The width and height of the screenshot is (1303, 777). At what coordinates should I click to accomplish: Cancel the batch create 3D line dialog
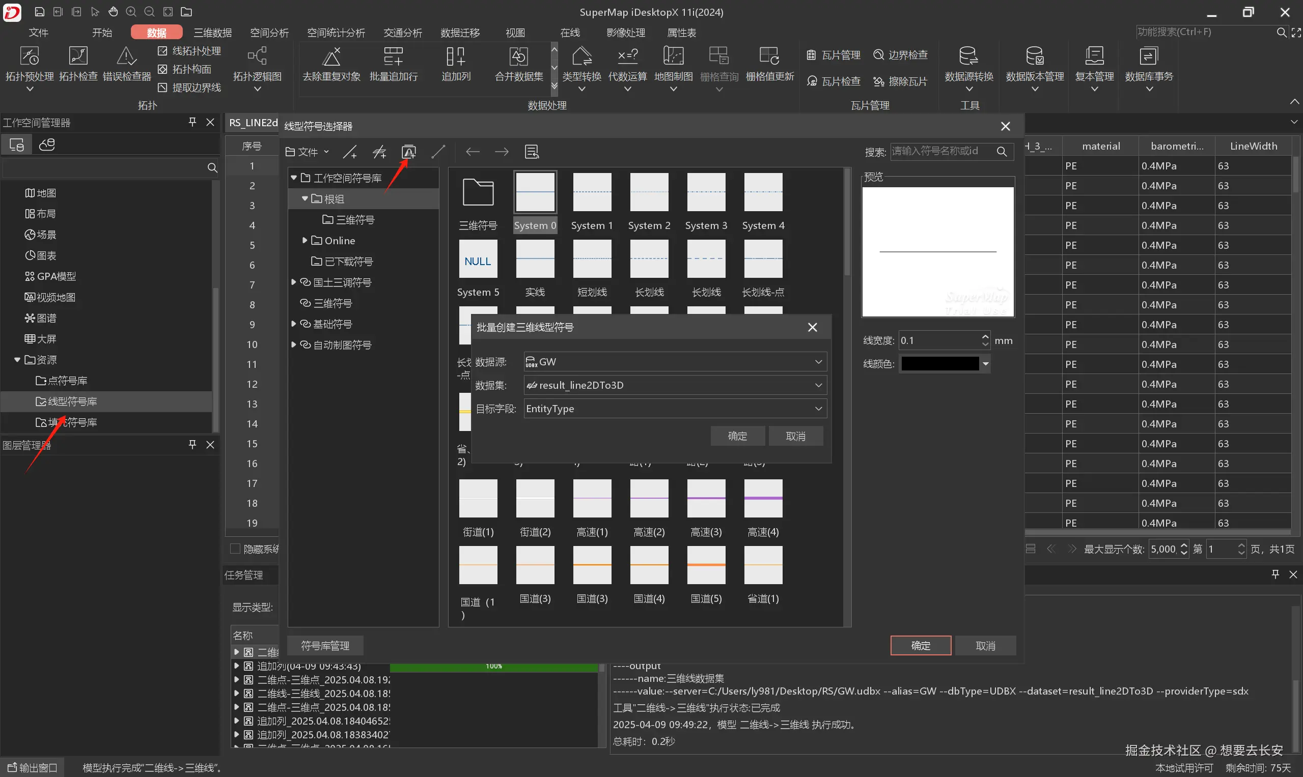(x=795, y=436)
